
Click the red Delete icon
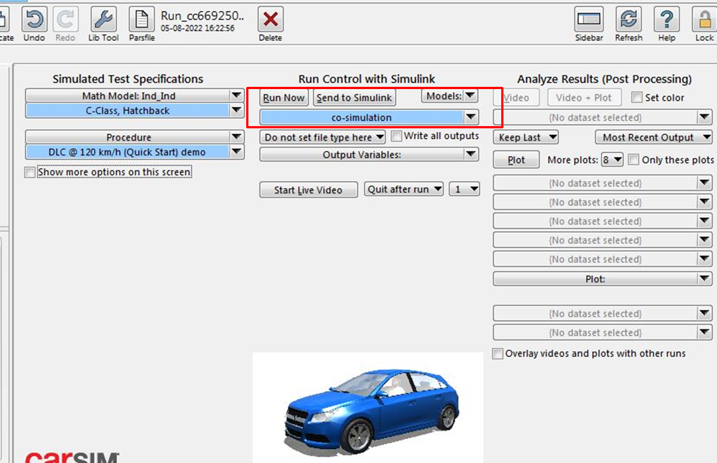click(271, 19)
